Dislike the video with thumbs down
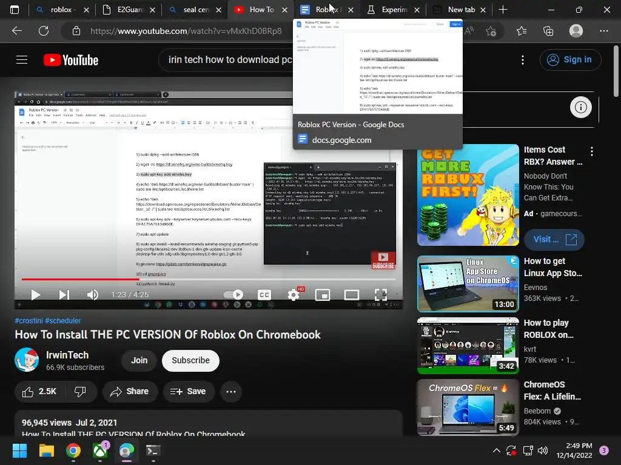The height and width of the screenshot is (465, 621). [x=81, y=392]
